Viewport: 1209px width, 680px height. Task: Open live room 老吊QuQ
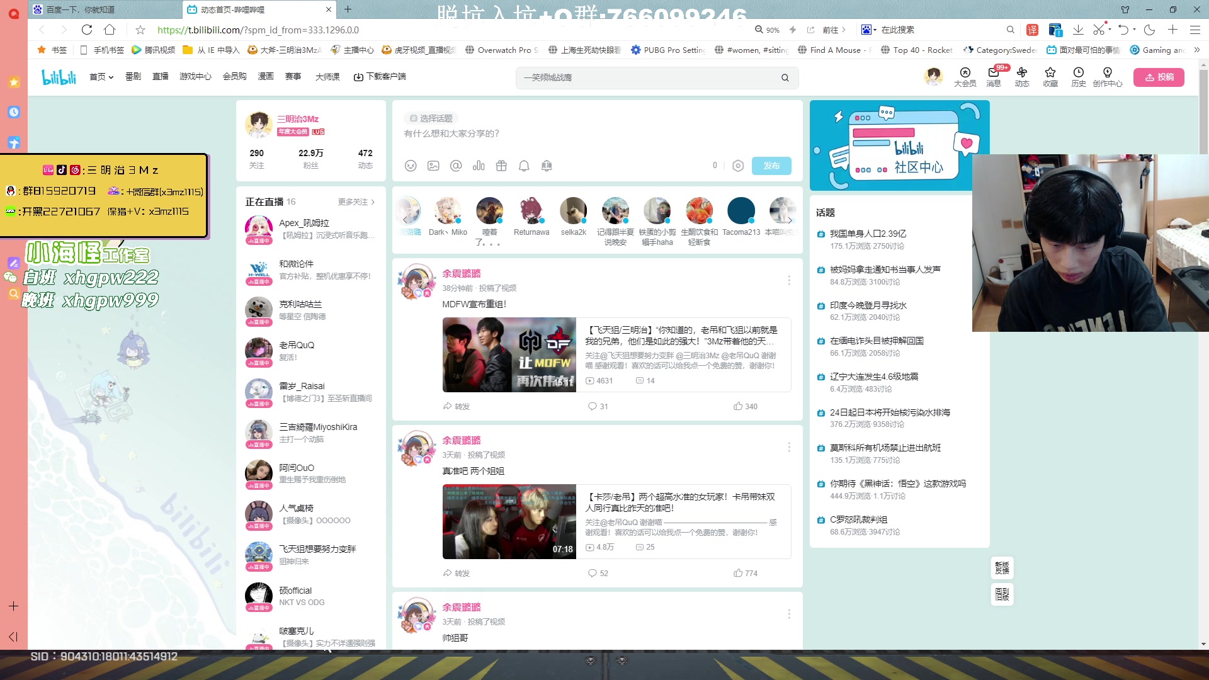click(310, 351)
